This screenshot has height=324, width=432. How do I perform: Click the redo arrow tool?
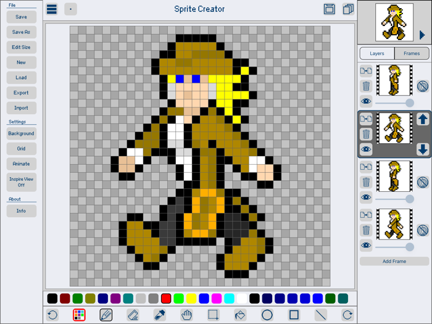coord(347,315)
